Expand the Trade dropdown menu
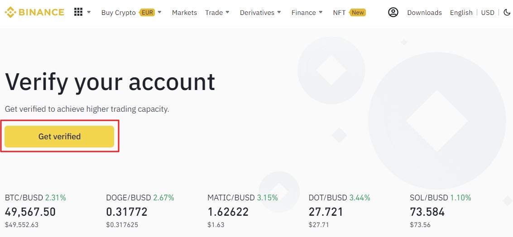The width and height of the screenshot is (513, 237). 217,12
